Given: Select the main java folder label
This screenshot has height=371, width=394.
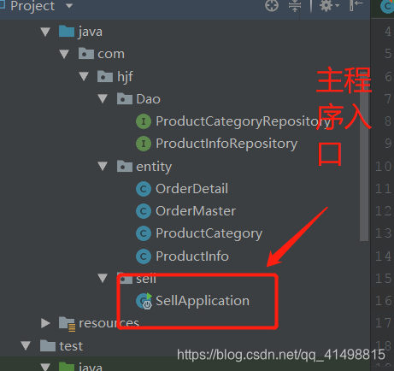Looking at the screenshot, I should [91, 32].
